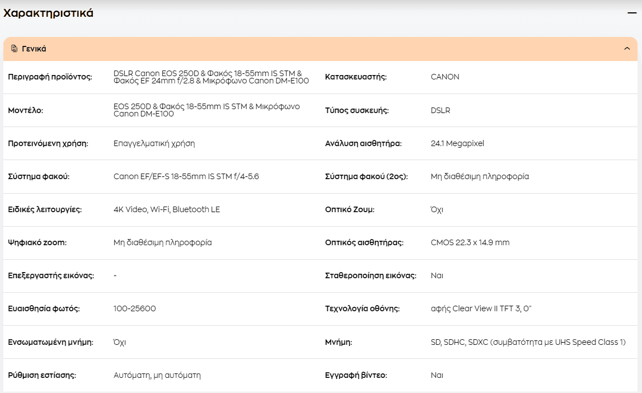642x393 pixels.
Task: Click the SD, SDHC, SDXC memory value
Action: coord(528,342)
